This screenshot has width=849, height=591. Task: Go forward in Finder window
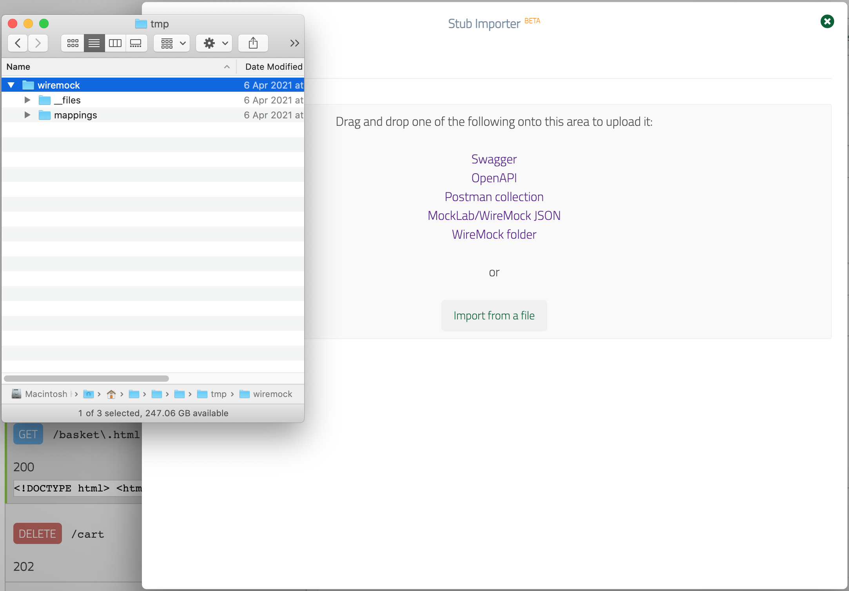[x=38, y=43]
